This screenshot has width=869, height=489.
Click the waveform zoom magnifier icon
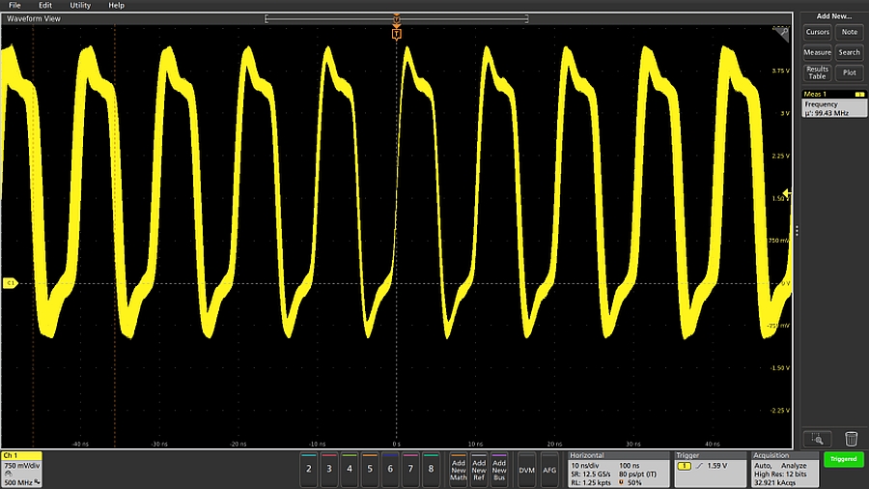(x=782, y=32)
